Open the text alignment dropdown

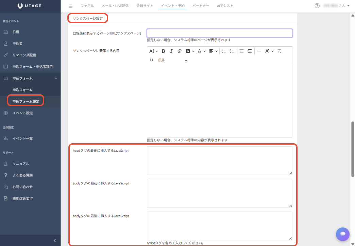point(213,51)
